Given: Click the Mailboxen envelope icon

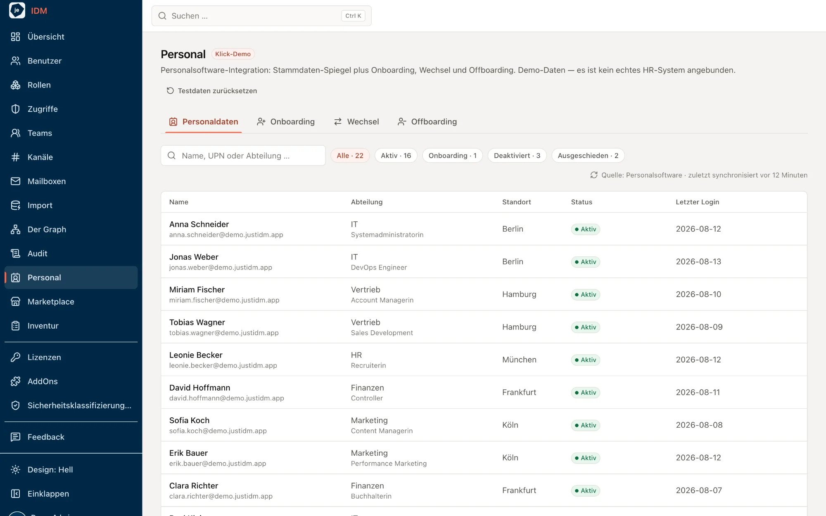Looking at the screenshot, I should coord(15,181).
